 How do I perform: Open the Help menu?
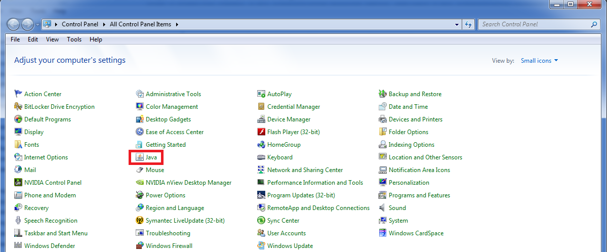click(x=96, y=39)
